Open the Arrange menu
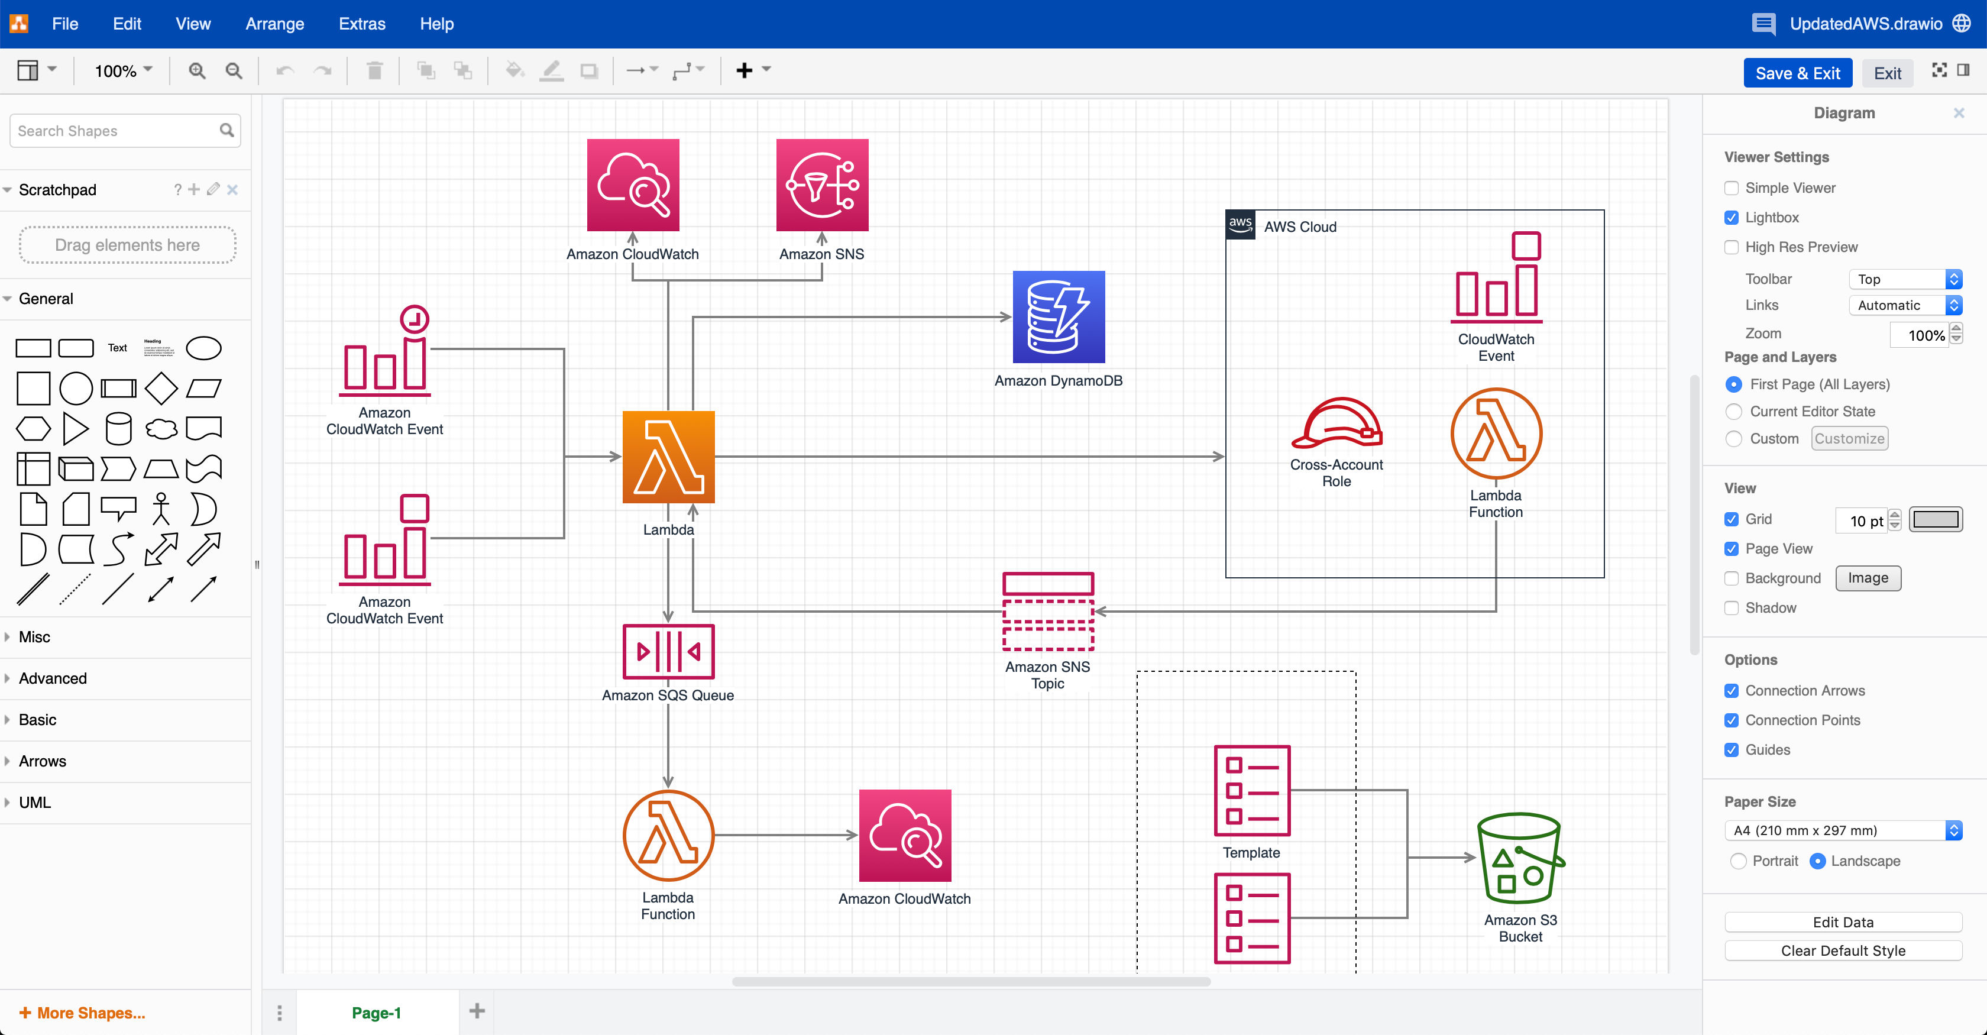The width and height of the screenshot is (1987, 1035). coord(274,23)
